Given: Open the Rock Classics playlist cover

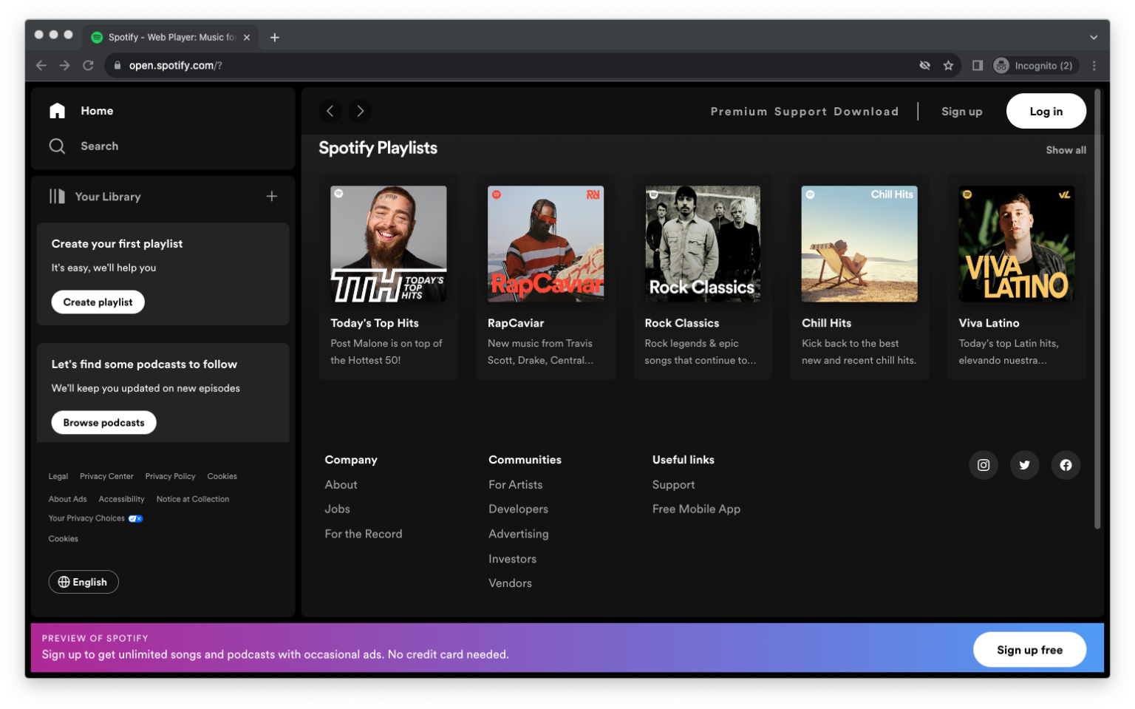Looking at the screenshot, I should point(702,244).
